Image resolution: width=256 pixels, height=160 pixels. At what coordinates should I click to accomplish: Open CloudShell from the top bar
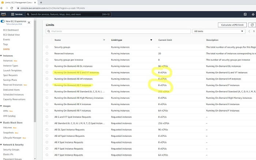[x=244, y=14]
